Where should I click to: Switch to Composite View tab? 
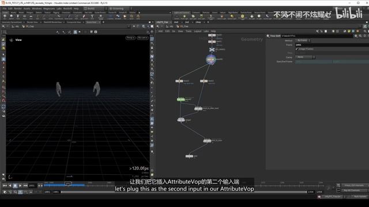pyautogui.click(x=74, y=22)
